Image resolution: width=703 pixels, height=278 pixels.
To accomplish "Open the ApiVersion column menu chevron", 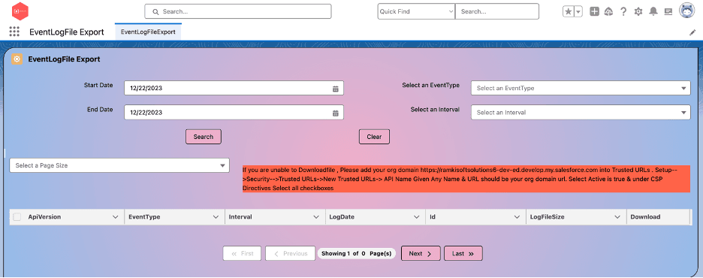I will 115,217.
